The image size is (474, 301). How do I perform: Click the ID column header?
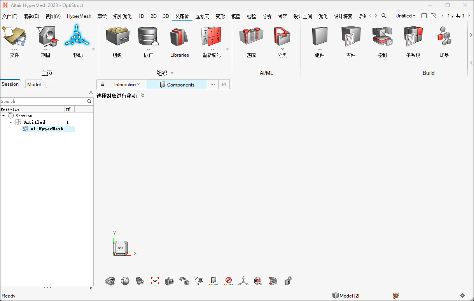69,109
